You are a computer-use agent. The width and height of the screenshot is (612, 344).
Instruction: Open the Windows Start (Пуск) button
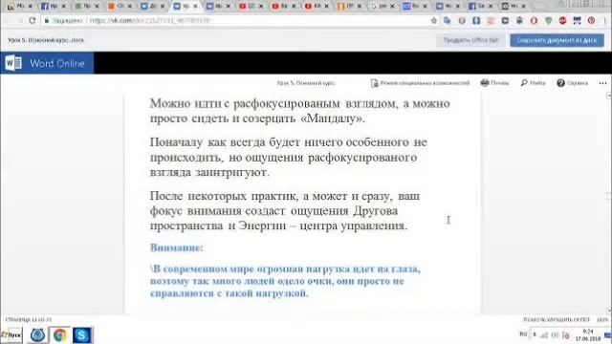11,335
